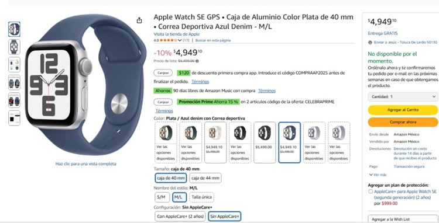Screen dimensions: 439x223
Task: Click Canjear for the $120 discount
Action: pyautogui.click(x=163, y=73)
